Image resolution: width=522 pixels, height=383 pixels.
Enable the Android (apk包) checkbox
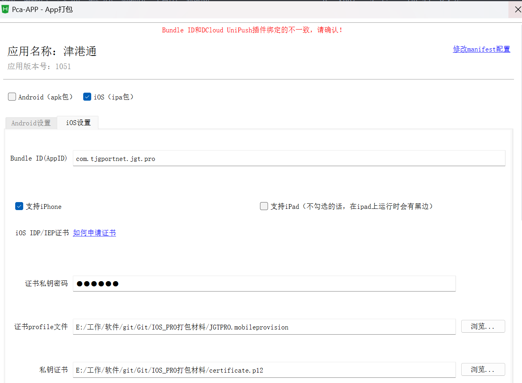(12, 97)
